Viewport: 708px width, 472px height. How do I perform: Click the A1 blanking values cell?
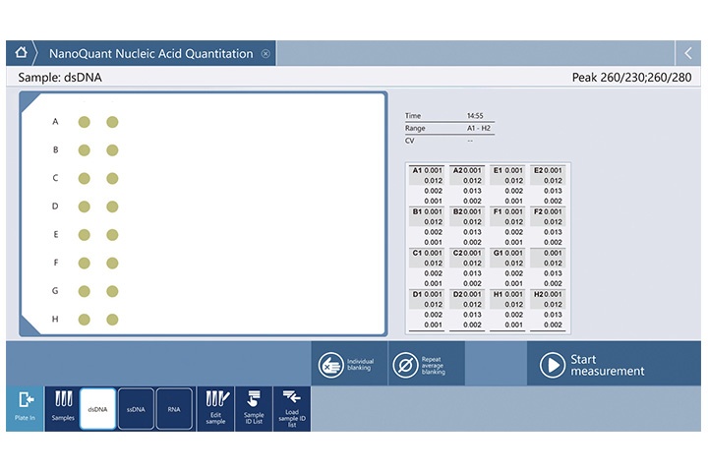[x=427, y=185]
